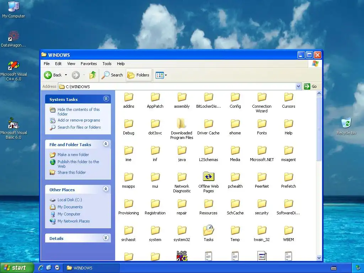The width and height of the screenshot is (364, 273).
Task: Collapse the Other Places panel
Action: tap(106, 189)
